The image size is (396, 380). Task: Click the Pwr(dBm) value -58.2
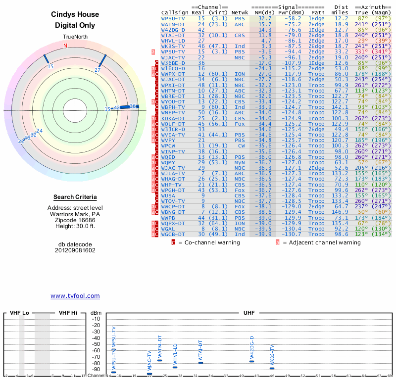click(293, 18)
